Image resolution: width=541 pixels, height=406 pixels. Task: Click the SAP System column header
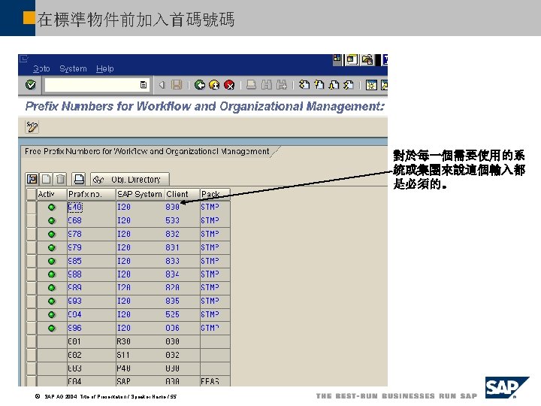coord(140,194)
